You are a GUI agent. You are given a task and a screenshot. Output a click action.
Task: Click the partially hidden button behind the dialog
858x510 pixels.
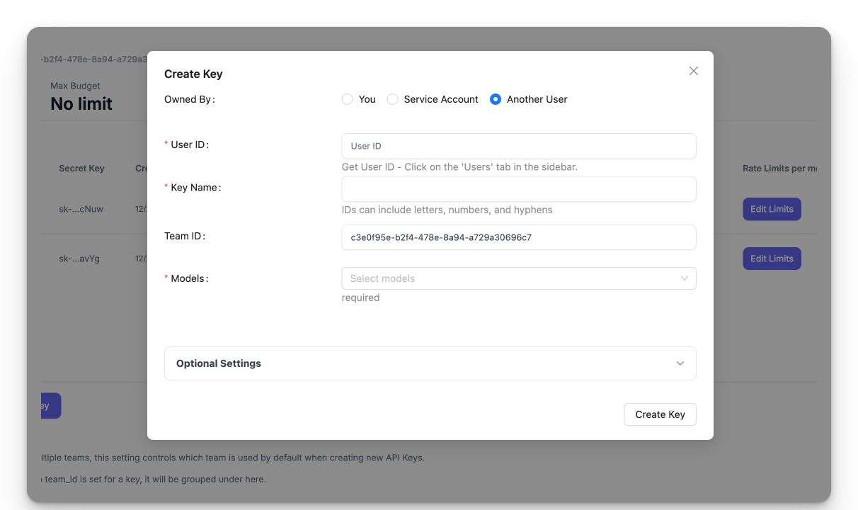[50, 406]
